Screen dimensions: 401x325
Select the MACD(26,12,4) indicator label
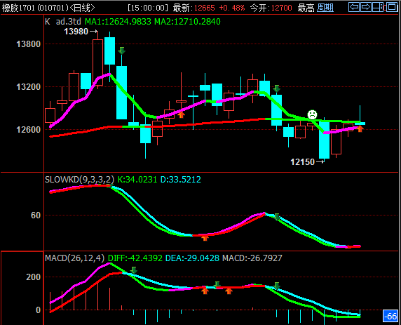click(75, 258)
